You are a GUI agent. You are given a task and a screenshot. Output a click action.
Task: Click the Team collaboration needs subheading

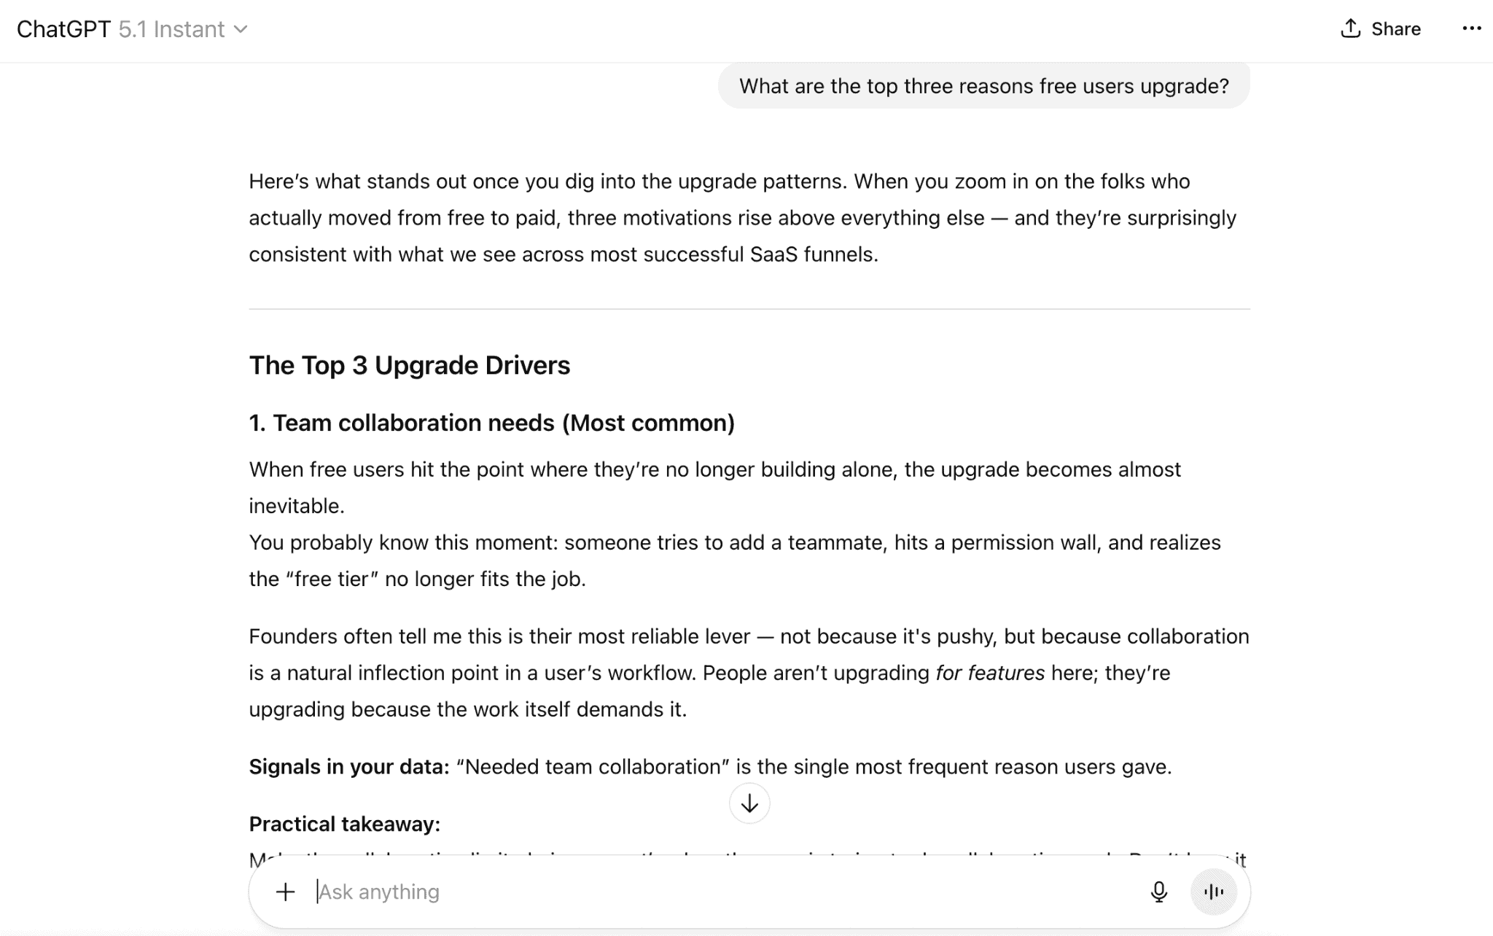coord(491,423)
